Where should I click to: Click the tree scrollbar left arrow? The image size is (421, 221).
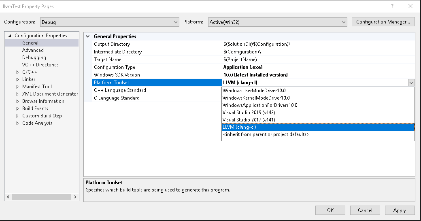pyautogui.click(x=9, y=197)
